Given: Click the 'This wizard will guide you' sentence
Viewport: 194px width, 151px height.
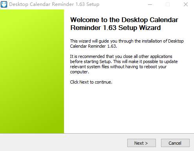Looking at the screenshot, I should point(127,41).
